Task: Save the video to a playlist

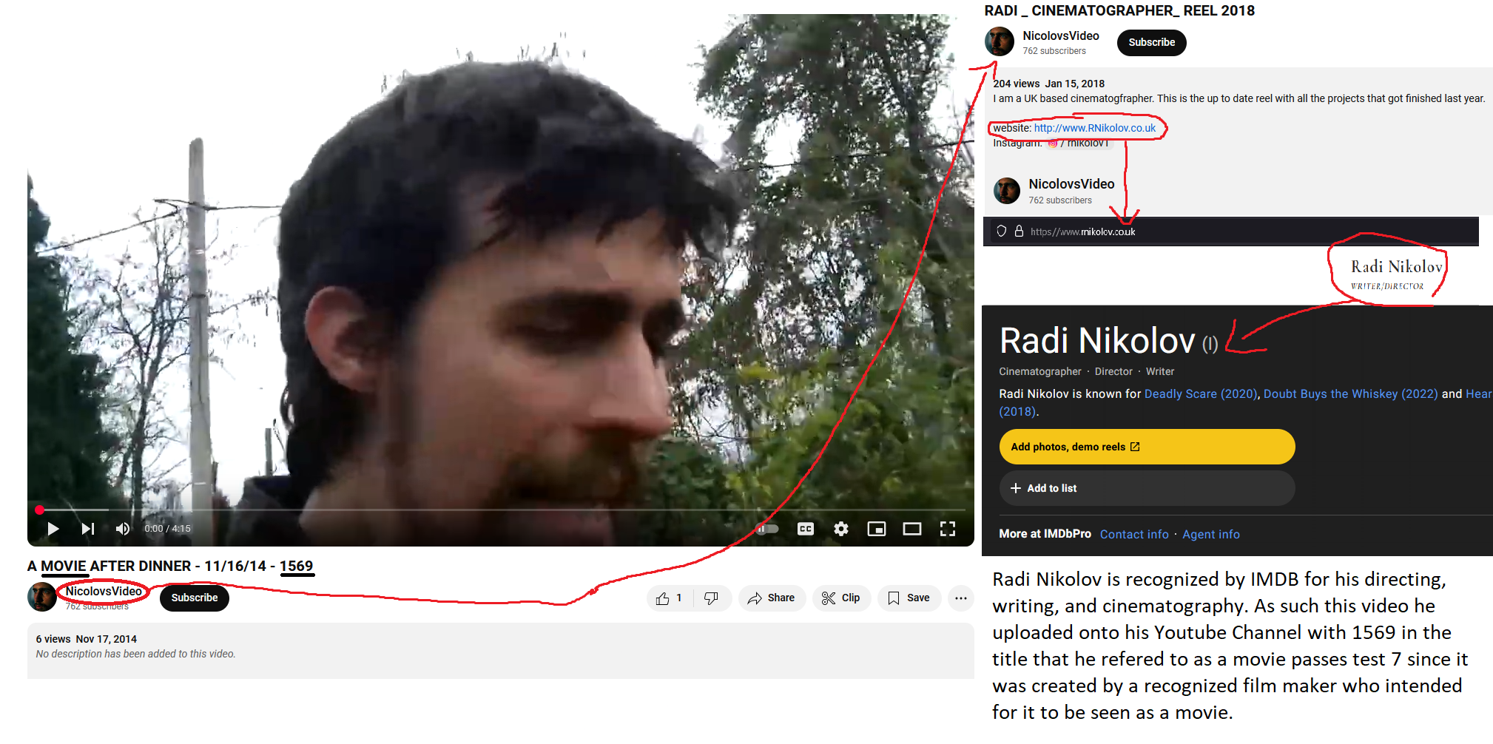Action: (x=909, y=598)
